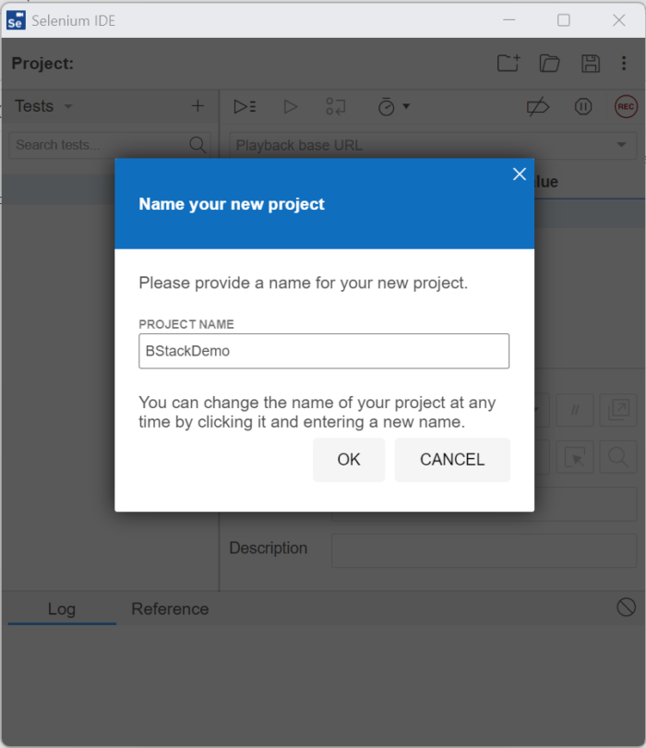Expand the Playback base URL dropdown

point(622,145)
